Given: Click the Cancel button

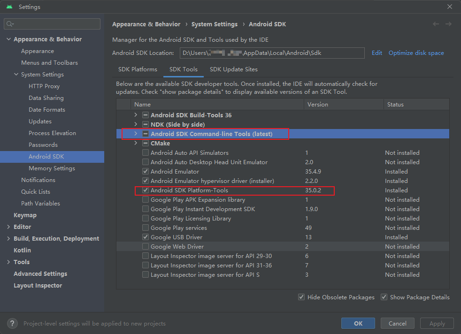Looking at the screenshot, I should click(398, 323).
